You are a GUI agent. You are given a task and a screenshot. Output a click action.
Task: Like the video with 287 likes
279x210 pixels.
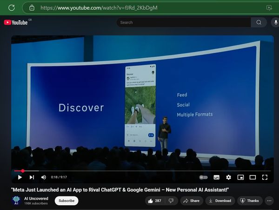pyautogui.click(x=155, y=201)
